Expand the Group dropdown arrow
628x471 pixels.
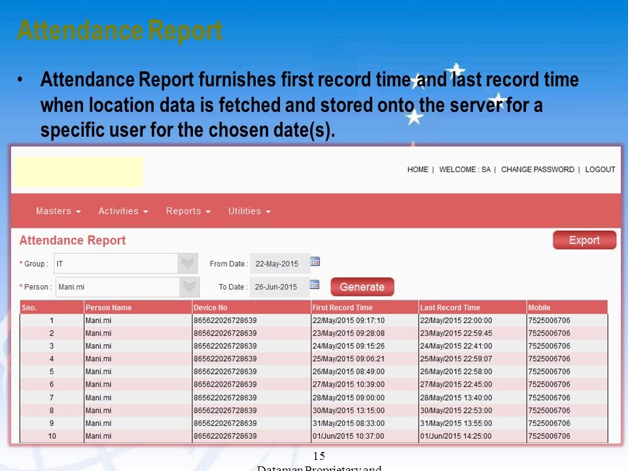click(188, 264)
